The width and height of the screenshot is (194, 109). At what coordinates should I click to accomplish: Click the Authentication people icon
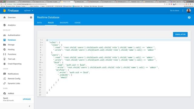click(5, 35)
